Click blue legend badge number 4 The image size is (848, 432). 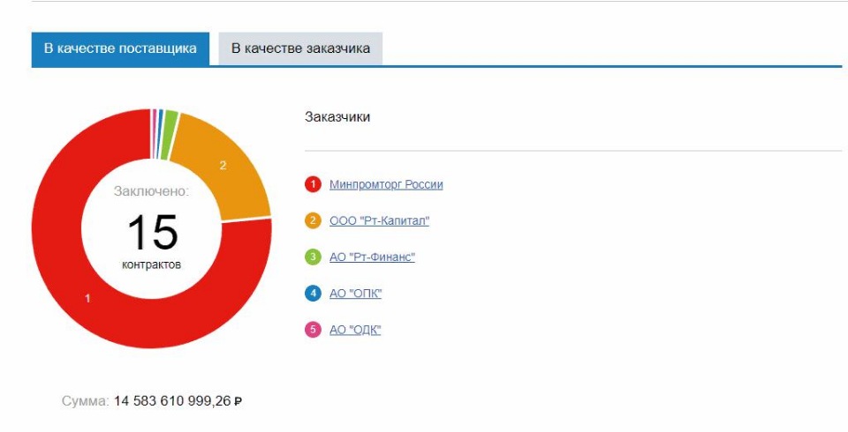(313, 294)
